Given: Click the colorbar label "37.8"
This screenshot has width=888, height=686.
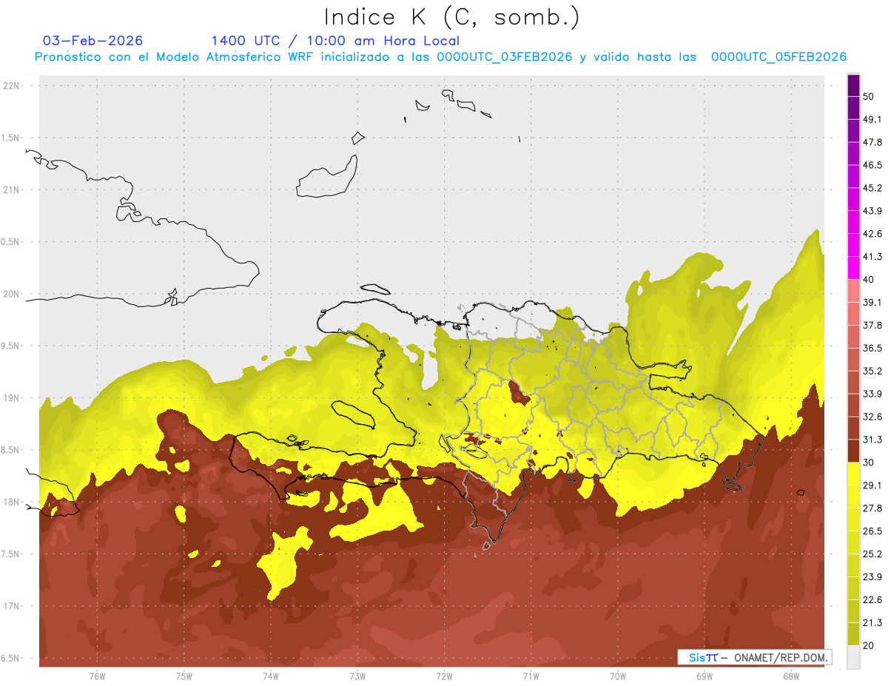Looking at the screenshot, I should [872, 326].
